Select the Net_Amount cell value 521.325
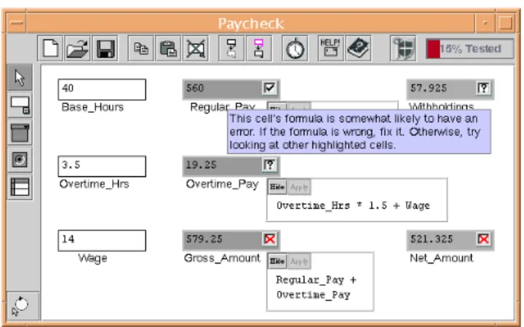 (x=432, y=239)
